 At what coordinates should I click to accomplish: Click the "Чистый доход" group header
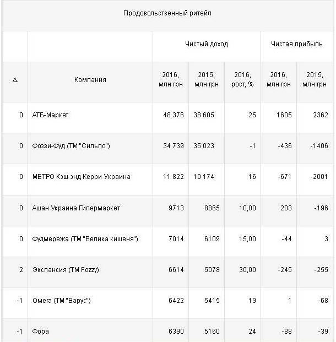click(207, 44)
